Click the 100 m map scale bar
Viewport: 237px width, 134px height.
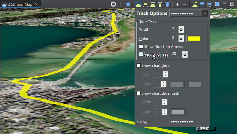pyautogui.click(x=206, y=129)
